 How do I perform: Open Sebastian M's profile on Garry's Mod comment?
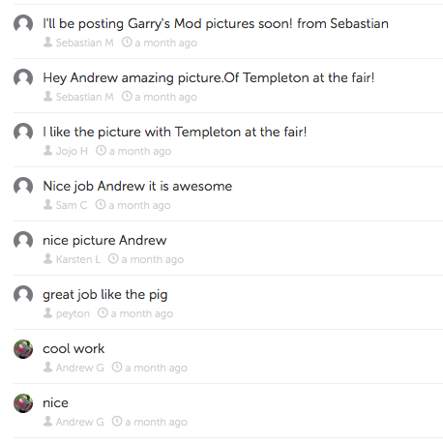[x=84, y=43]
